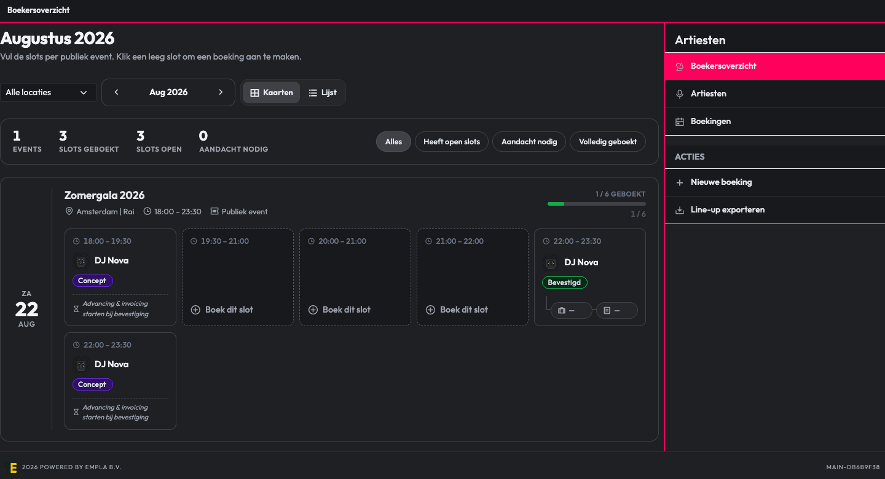Click hourglass icon in lower 22:00 – 23:30 Concept card
Screen dimensions: 885x479
[76, 412]
